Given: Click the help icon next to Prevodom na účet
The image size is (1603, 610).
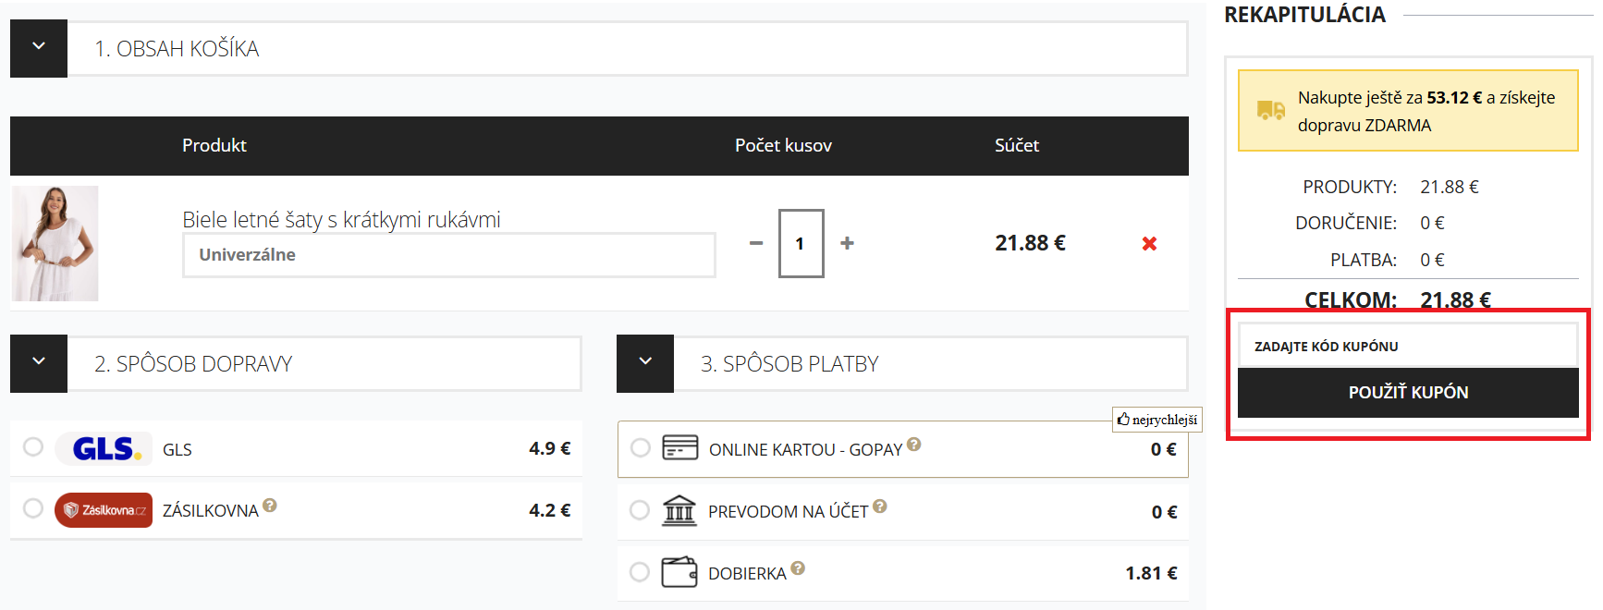Looking at the screenshot, I should pyautogui.click(x=880, y=506).
